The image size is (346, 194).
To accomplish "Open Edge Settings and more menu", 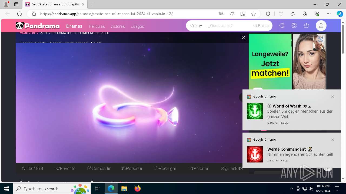I will click(x=329, y=14).
